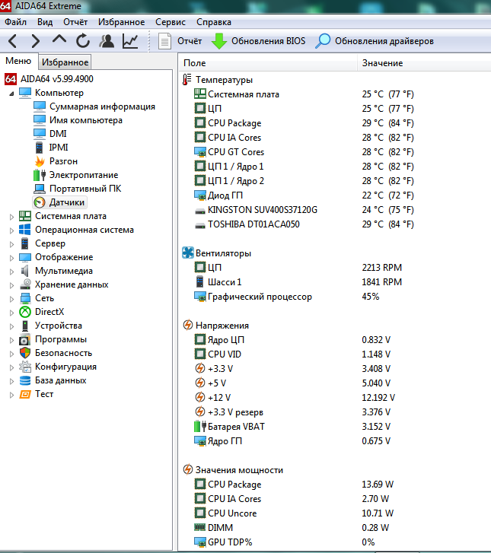This screenshot has height=553, width=491.
Task: Click the driver update magnifier icon
Action: [324, 40]
